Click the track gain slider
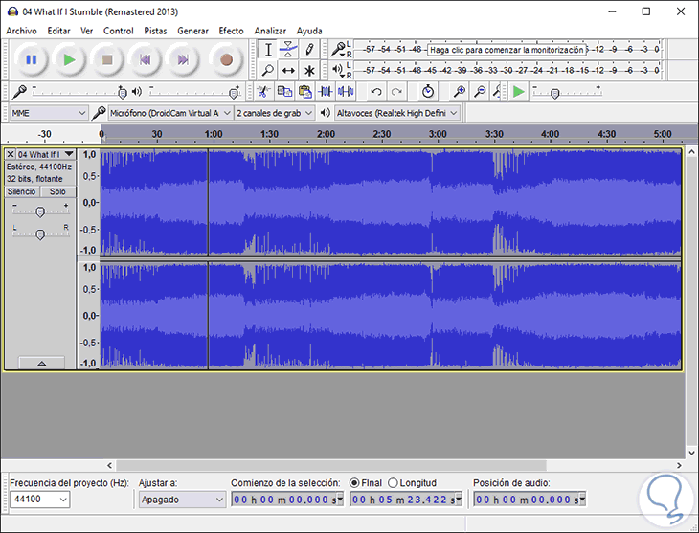 point(39,211)
